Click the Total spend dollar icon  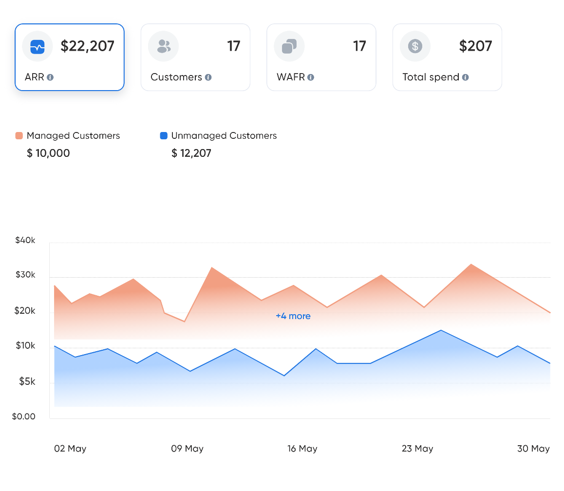tap(415, 46)
